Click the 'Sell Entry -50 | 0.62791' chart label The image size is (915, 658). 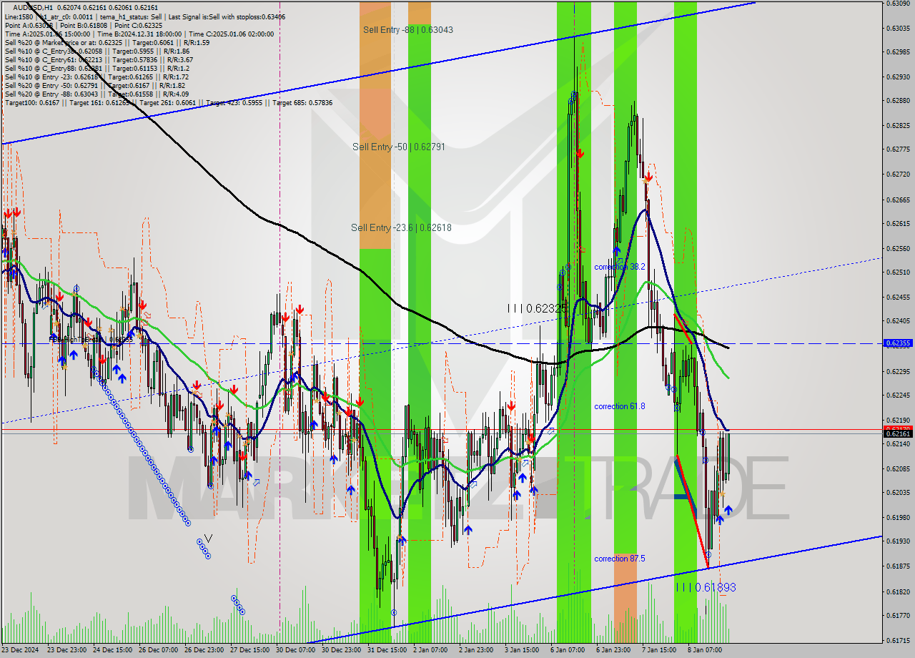pos(399,147)
